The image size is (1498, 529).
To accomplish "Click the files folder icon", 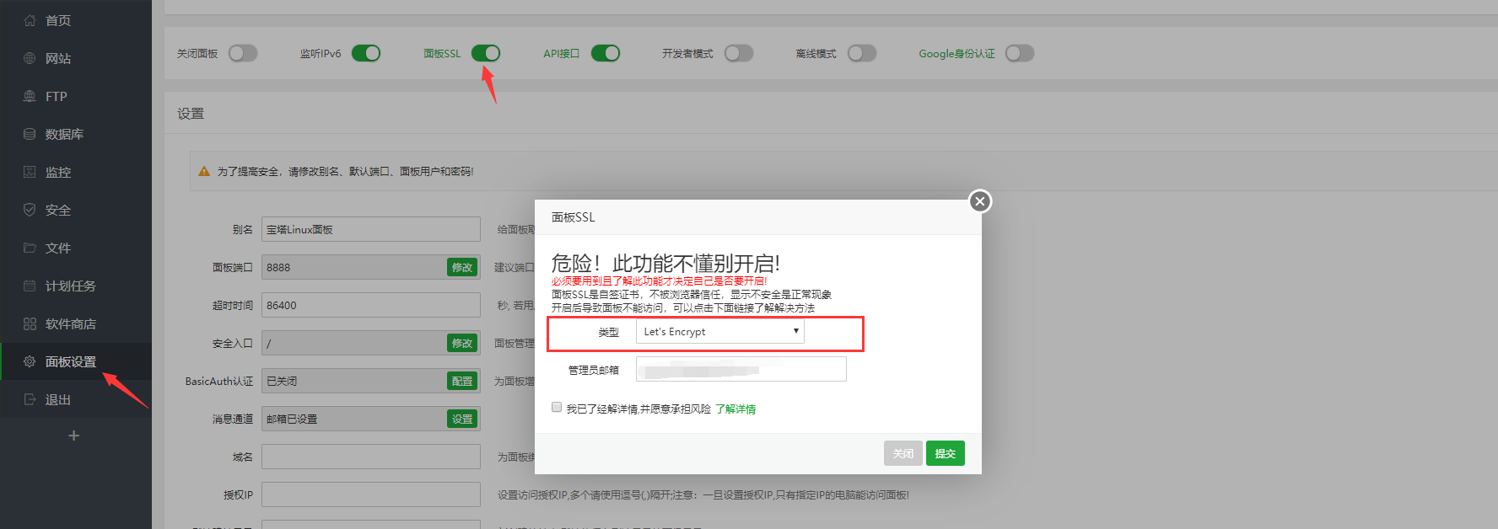I will click(x=30, y=248).
